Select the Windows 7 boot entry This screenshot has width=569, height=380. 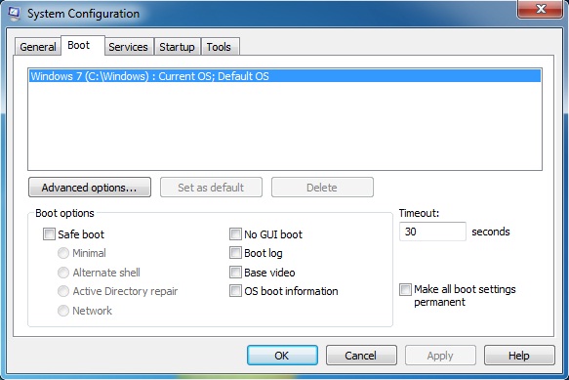pos(285,76)
